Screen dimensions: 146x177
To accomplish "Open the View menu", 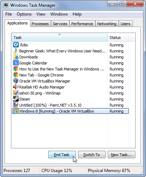I will [41, 14].
